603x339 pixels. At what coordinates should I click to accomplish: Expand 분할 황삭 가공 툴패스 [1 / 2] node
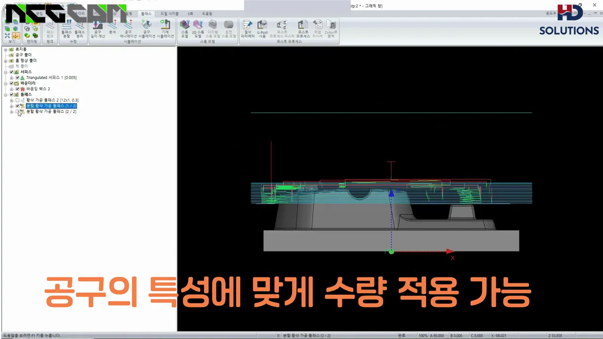pyautogui.click(x=11, y=106)
